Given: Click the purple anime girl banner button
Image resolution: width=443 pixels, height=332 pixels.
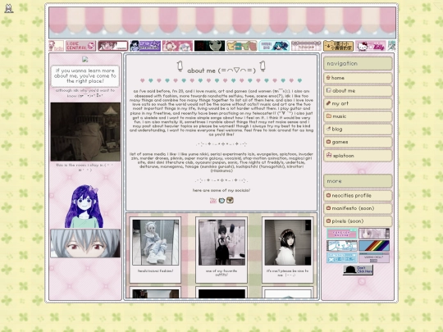Looking at the screenshot, I should [145, 46].
